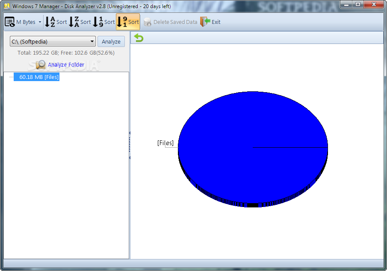This screenshot has width=387, height=271.
Task: Select the 60.18 MB [Files] tree item
Action: pos(36,77)
